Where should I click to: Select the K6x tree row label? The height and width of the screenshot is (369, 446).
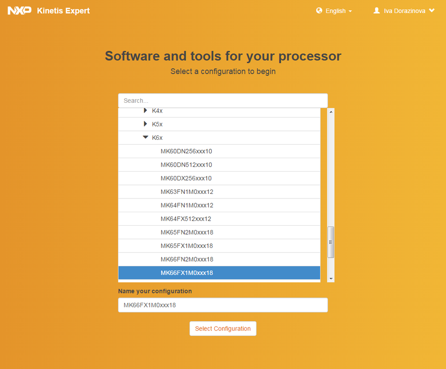point(157,138)
